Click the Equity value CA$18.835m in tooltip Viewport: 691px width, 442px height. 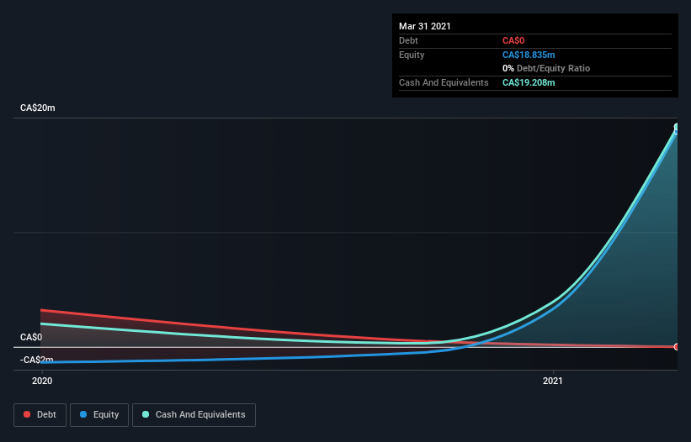(529, 55)
